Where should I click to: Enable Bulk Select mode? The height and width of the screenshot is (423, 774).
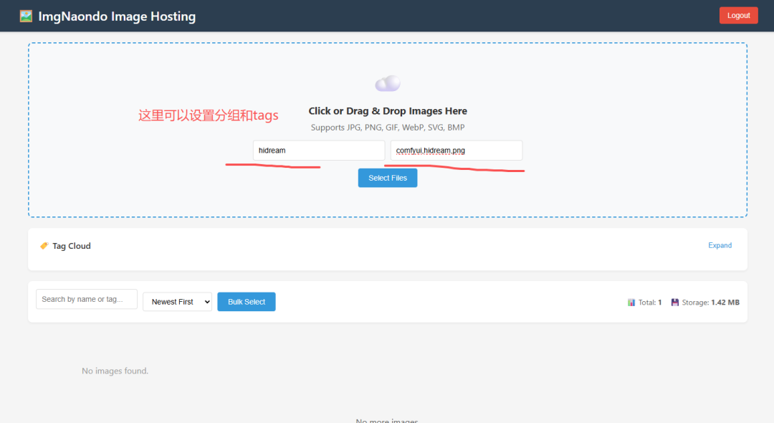pyautogui.click(x=247, y=302)
